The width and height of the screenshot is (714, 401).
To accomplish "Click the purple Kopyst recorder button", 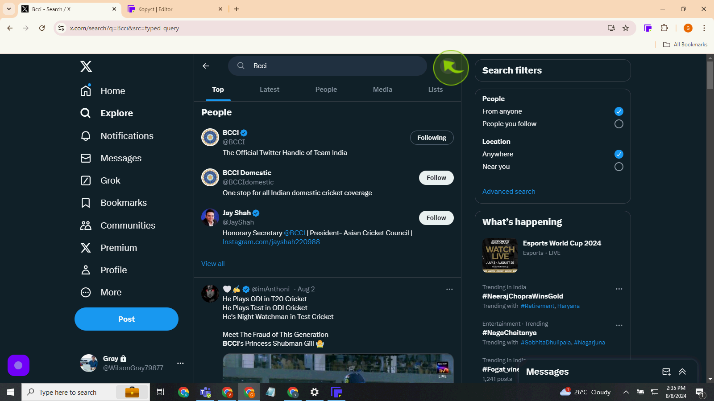I will click(x=18, y=365).
